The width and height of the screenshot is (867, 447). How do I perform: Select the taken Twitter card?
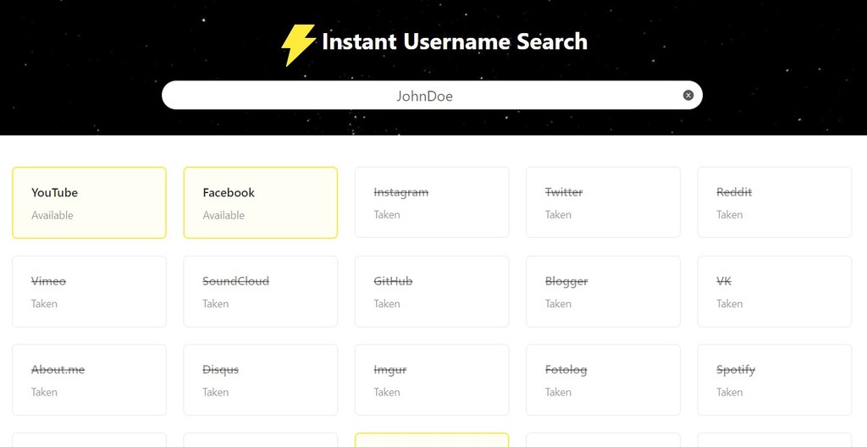[x=603, y=202]
